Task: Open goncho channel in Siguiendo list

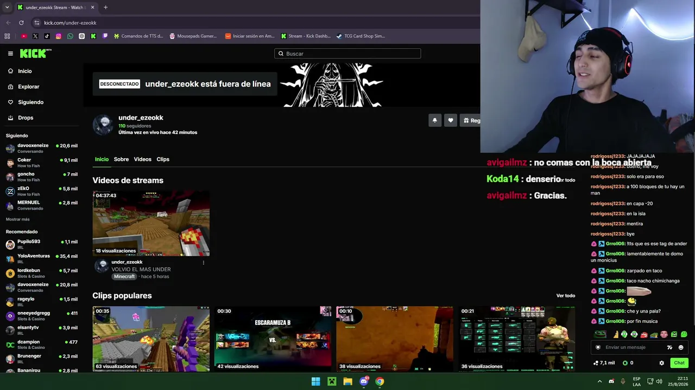Action: point(42,177)
